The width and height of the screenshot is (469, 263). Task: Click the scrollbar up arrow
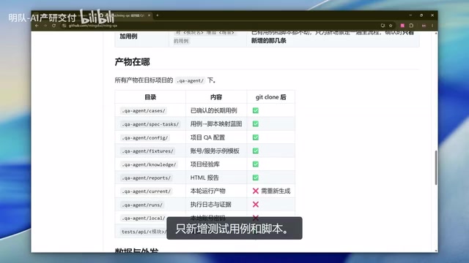tap(436, 33)
